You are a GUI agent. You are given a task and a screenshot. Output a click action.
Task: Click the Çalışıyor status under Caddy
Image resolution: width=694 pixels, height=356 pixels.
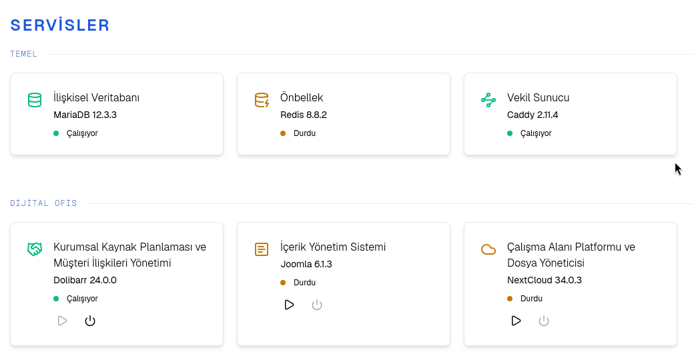(x=536, y=133)
